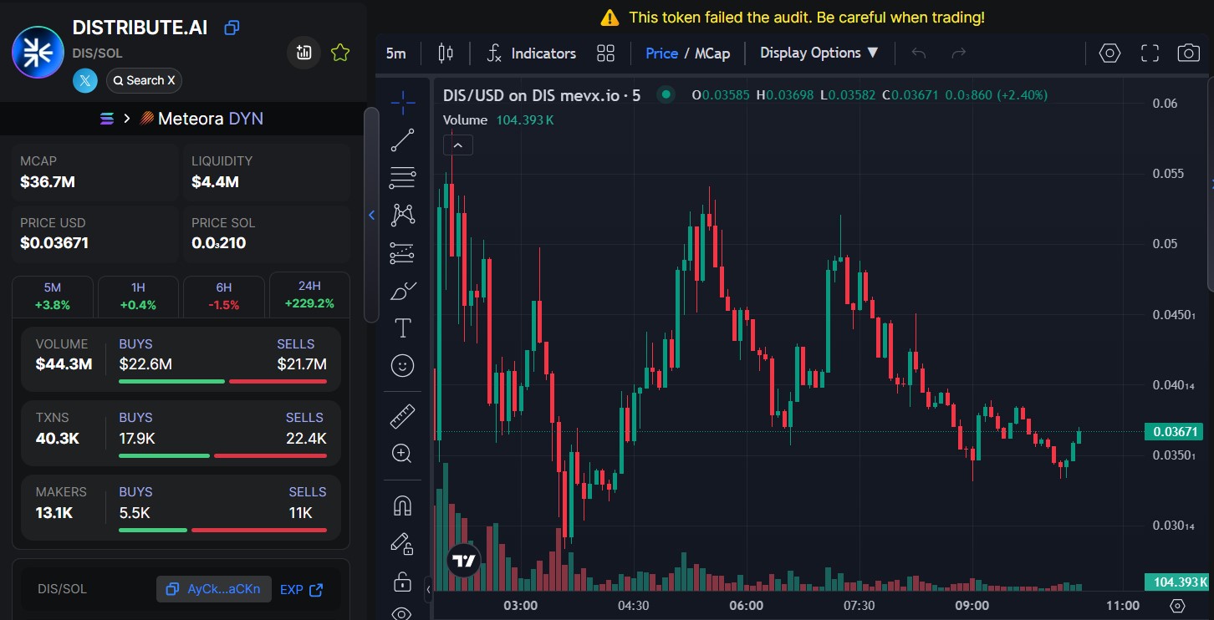
Task: Open the forecasting and measurement tools
Action: coord(403,253)
